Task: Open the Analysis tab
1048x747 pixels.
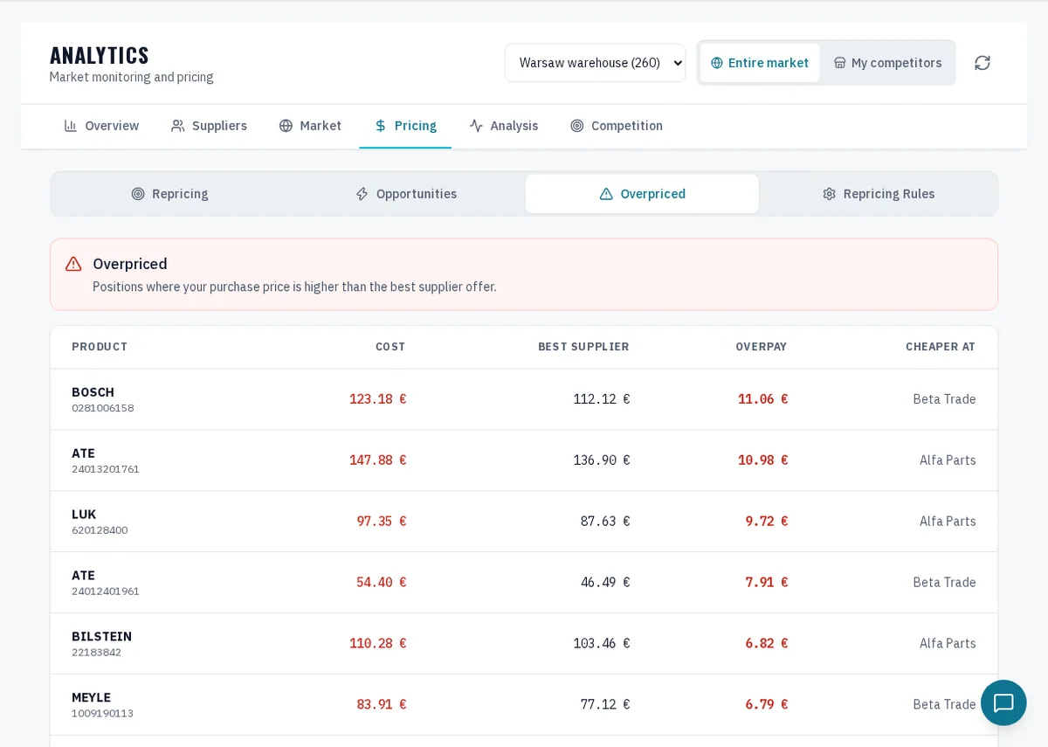Action: click(x=504, y=126)
